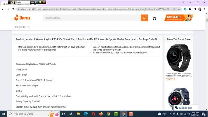Go forward in browser history

tap(8, 9)
